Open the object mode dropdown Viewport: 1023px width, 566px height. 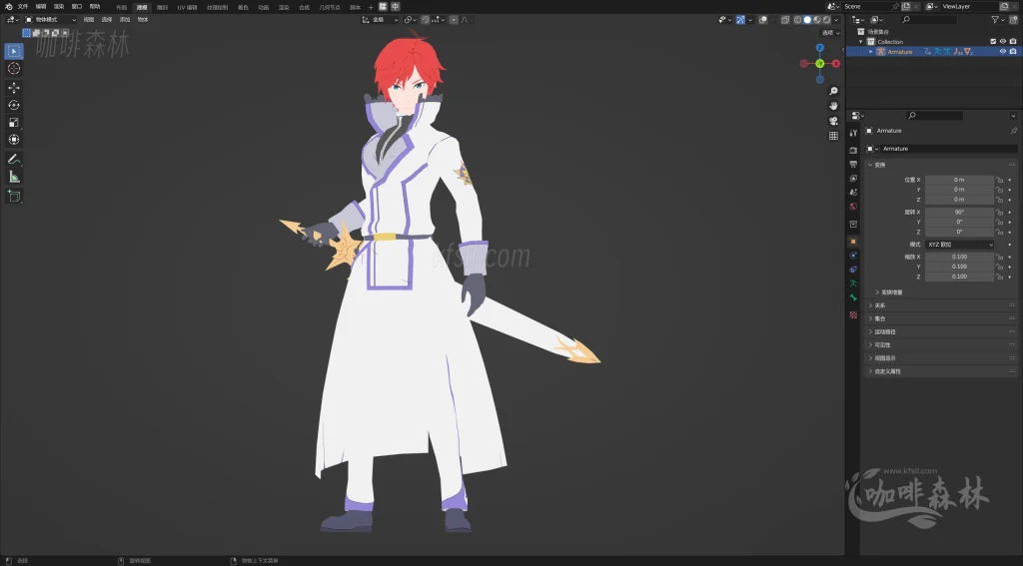[50, 20]
